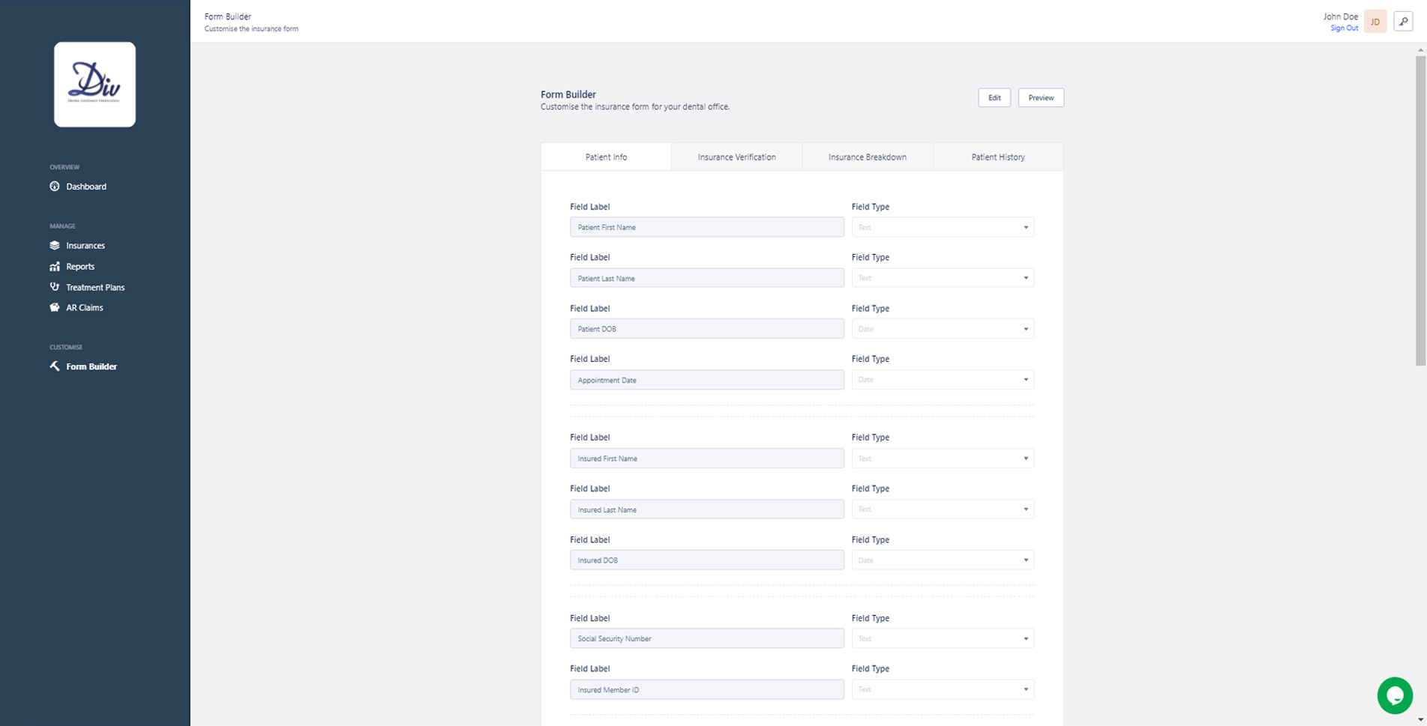Viewport: 1427px width, 726px height.
Task: Click the AR Claims icon
Action: tap(55, 308)
